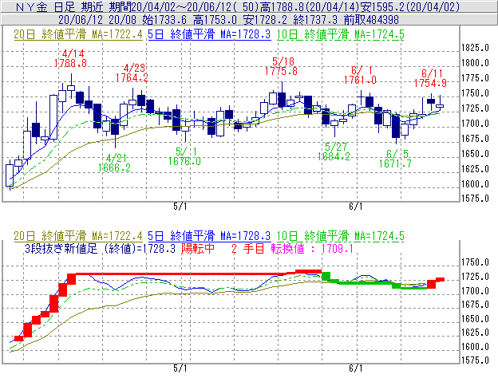Screen dimensions: 498x378
Task: Click the 6/5 low dark candlestick
Action: (396, 127)
